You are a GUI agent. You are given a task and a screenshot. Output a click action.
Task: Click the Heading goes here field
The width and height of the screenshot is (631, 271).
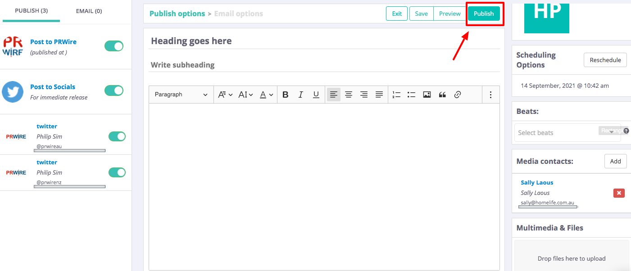pyautogui.click(x=324, y=41)
